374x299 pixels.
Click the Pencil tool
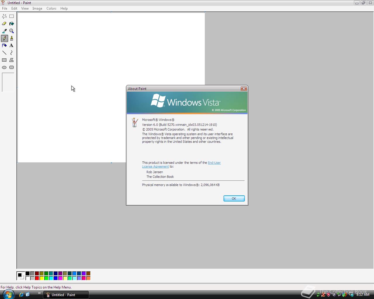4,38
